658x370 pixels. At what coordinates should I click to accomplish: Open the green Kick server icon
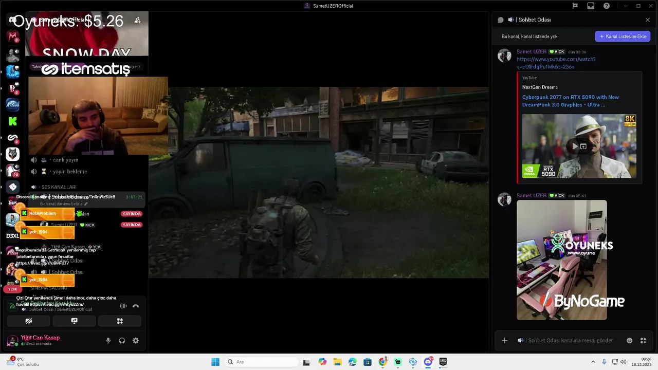[x=13, y=121]
